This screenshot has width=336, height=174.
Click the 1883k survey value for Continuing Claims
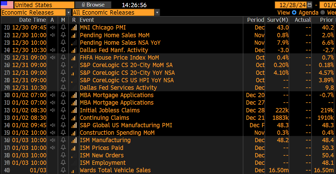pyautogui.click(x=281, y=118)
